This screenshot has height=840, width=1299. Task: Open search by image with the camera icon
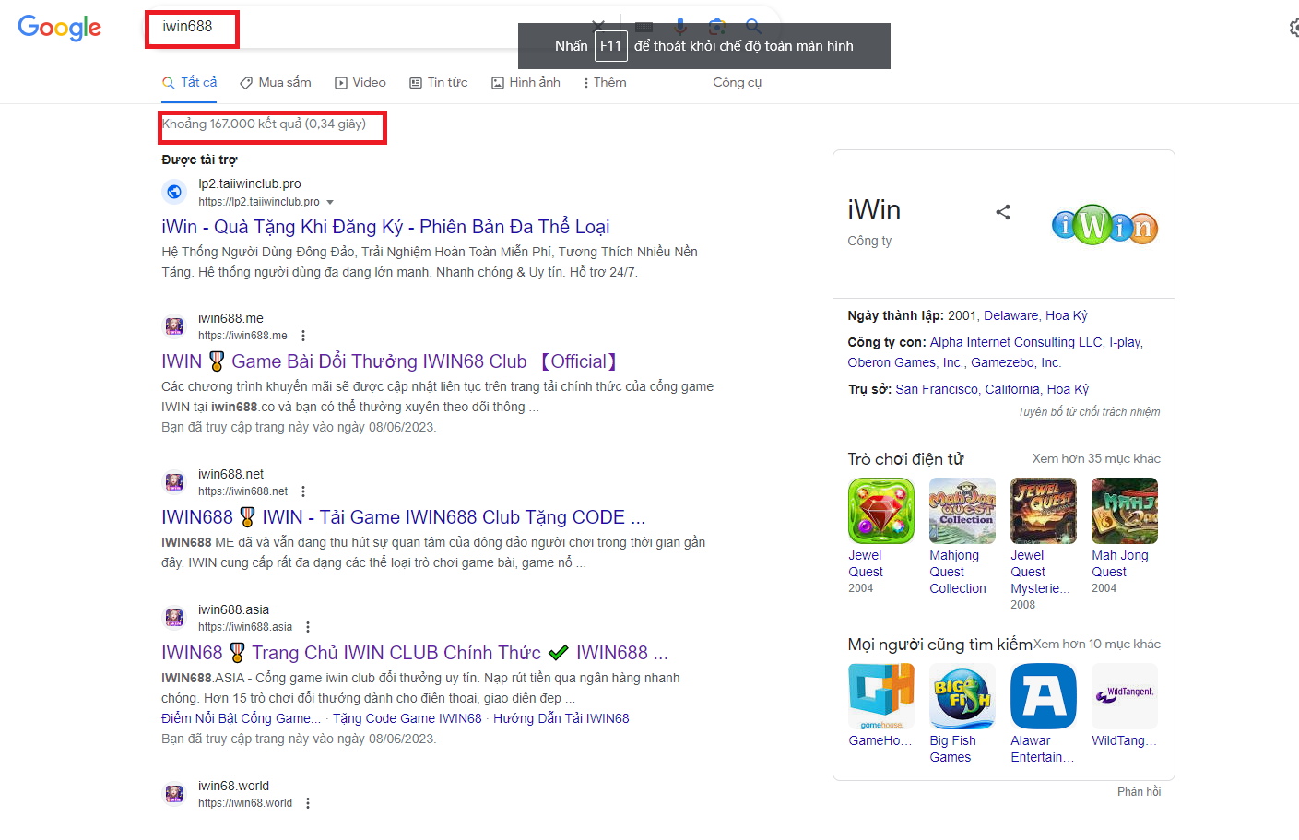[x=716, y=28]
